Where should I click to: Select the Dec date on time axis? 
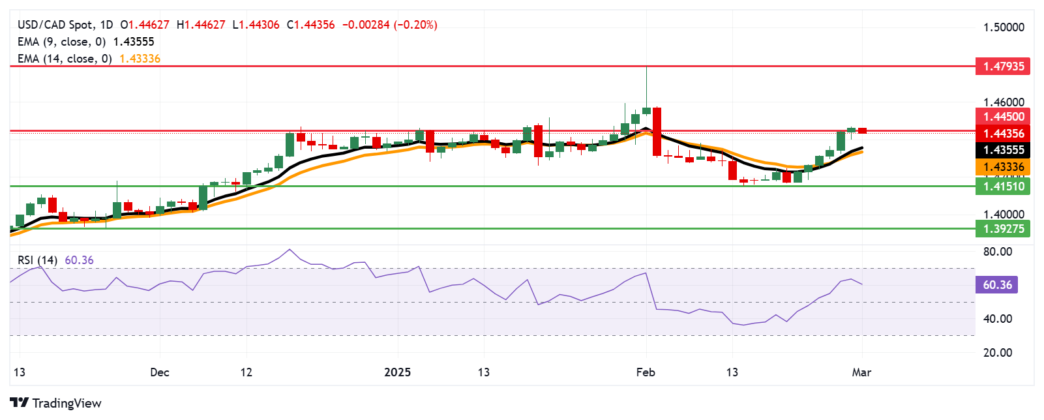click(159, 372)
